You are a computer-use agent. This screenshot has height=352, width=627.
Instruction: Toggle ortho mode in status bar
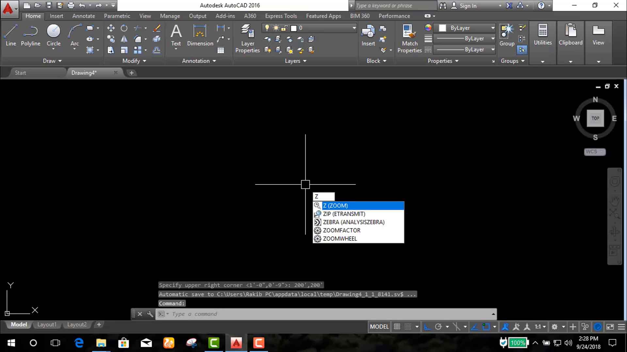427,327
